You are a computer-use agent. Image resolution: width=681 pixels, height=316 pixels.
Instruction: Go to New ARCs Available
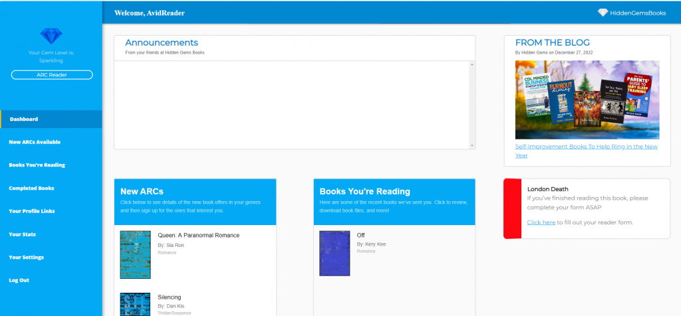click(x=35, y=142)
